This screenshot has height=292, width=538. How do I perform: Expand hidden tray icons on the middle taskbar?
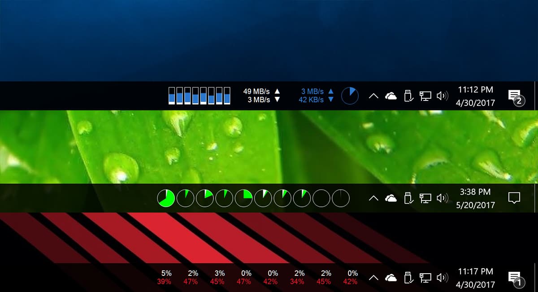[x=373, y=197]
